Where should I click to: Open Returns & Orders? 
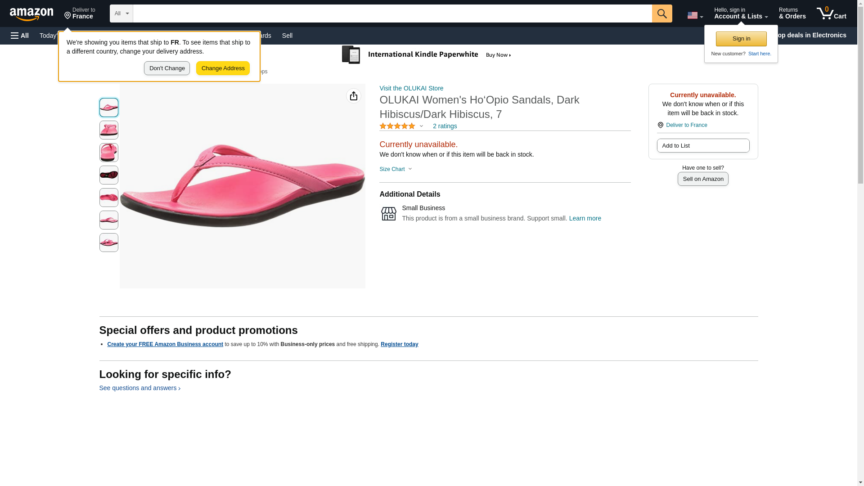pos(792,13)
